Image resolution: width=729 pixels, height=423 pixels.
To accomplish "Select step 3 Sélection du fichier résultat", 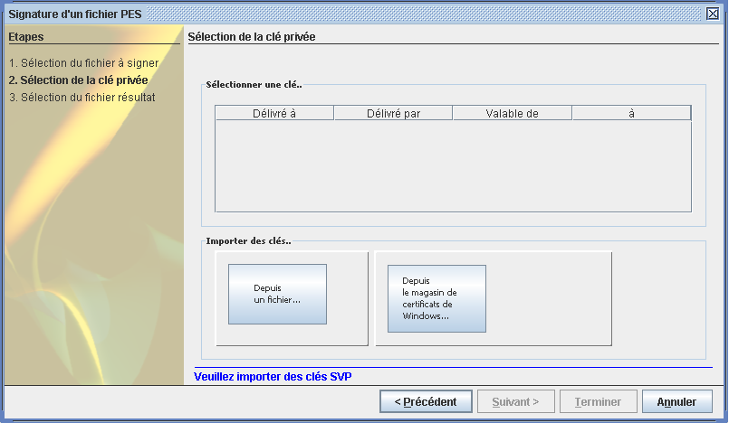I will pyautogui.click(x=82, y=97).
